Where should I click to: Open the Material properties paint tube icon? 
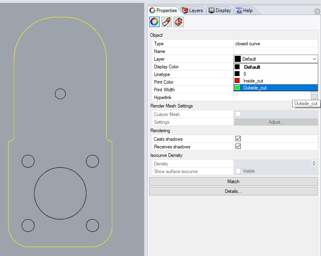pos(167,22)
